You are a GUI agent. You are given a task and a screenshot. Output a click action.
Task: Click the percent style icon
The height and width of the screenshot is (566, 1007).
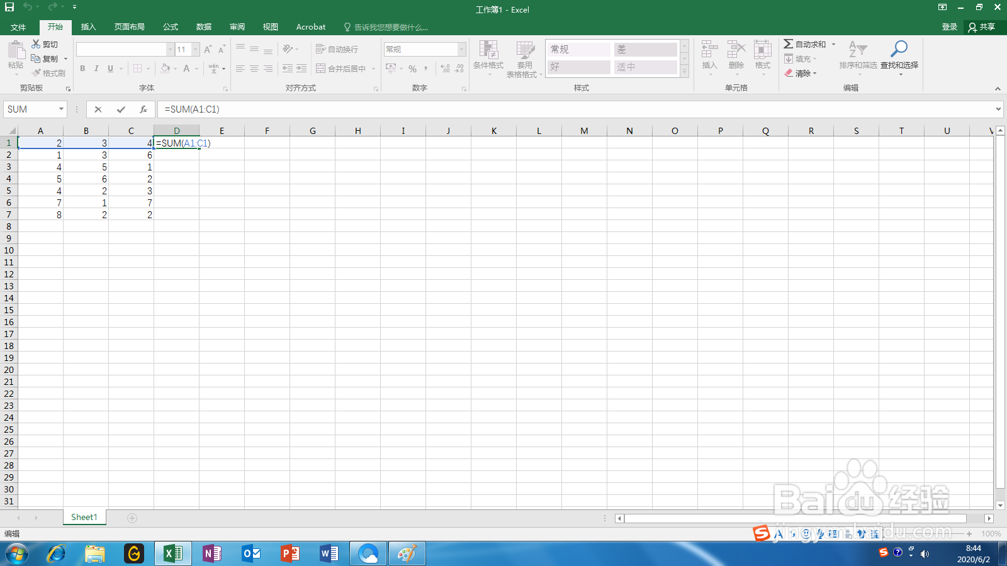pyautogui.click(x=412, y=69)
